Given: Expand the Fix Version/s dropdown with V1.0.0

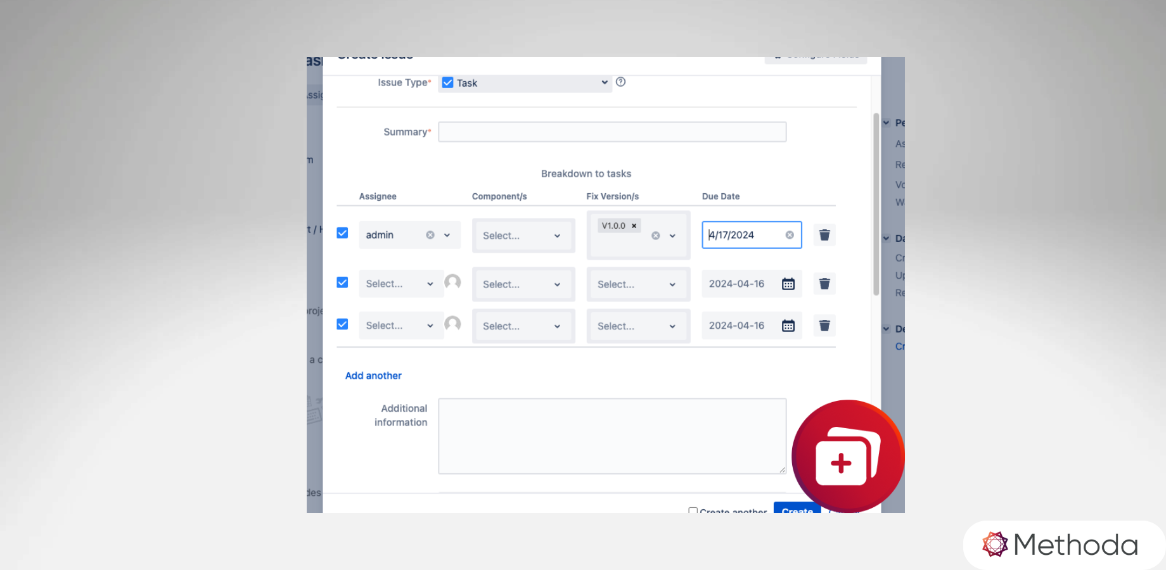Looking at the screenshot, I should [672, 236].
